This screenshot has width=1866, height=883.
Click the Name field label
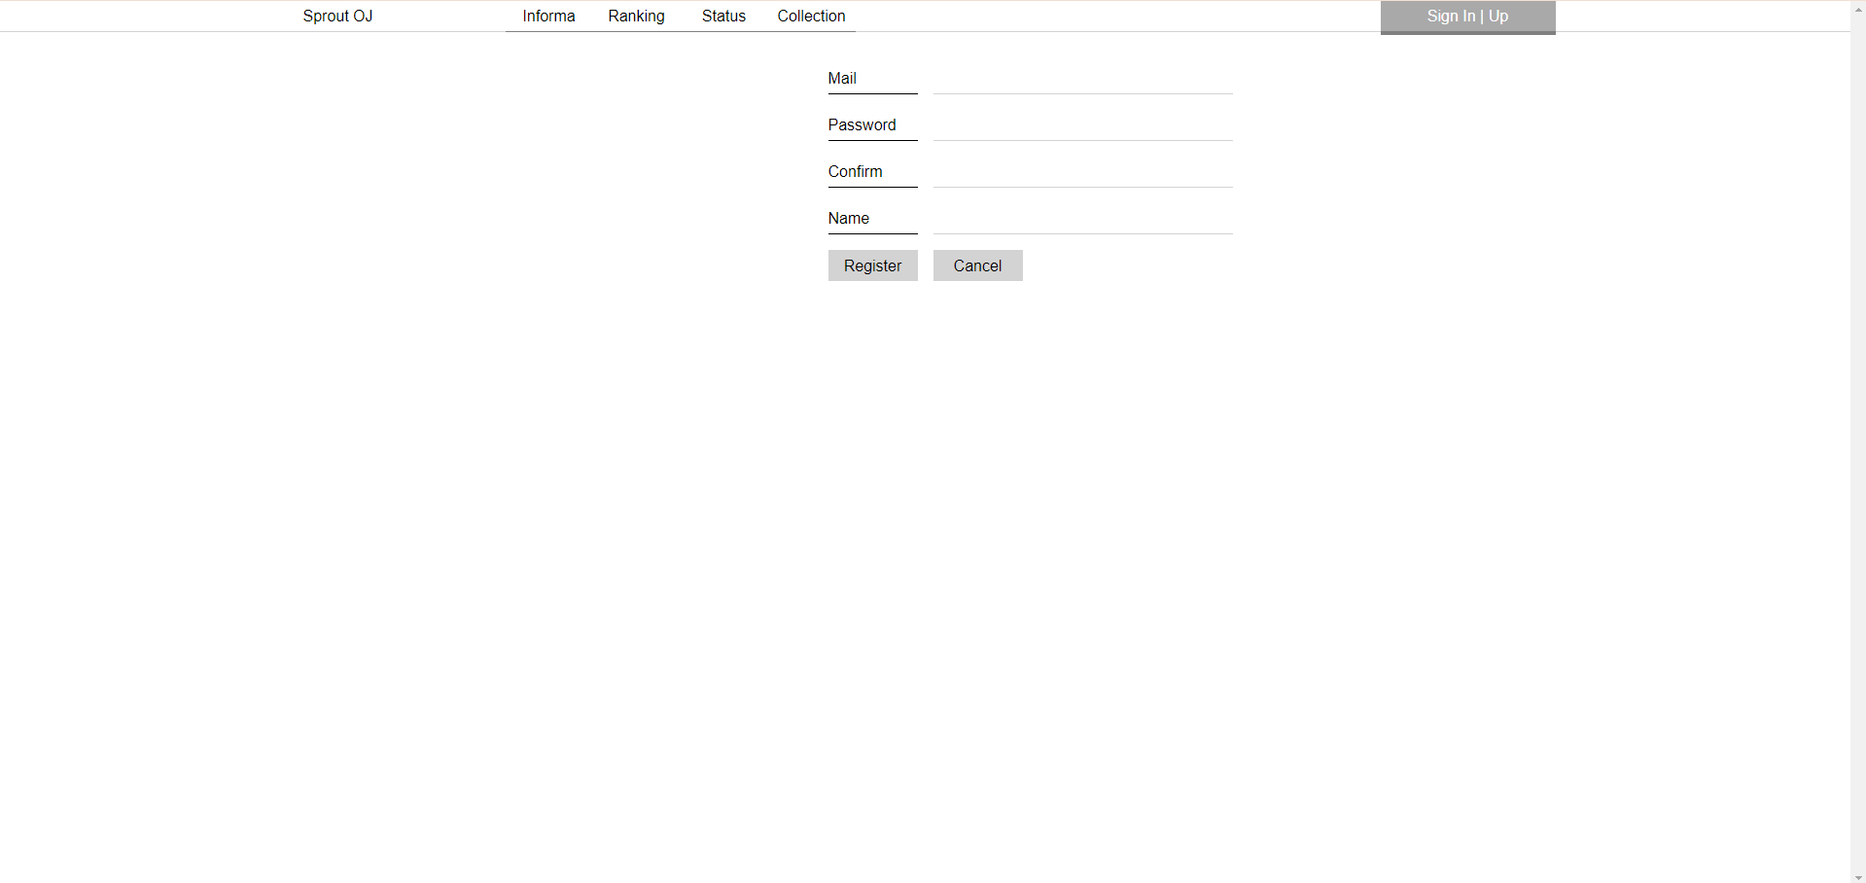(x=848, y=219)
